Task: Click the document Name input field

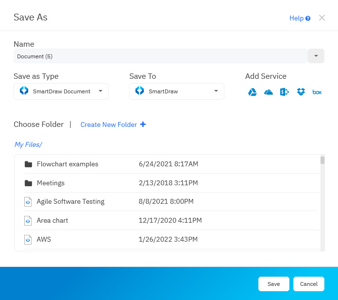Action: (x=160, y=56)
